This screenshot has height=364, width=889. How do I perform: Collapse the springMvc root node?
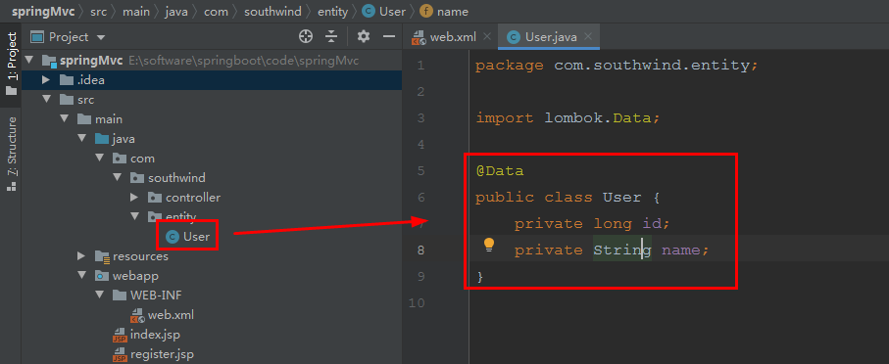pyautogui.click(x=29, y=61)
